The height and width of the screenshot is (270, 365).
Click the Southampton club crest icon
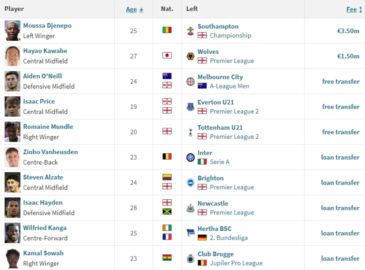pos(190,31)
